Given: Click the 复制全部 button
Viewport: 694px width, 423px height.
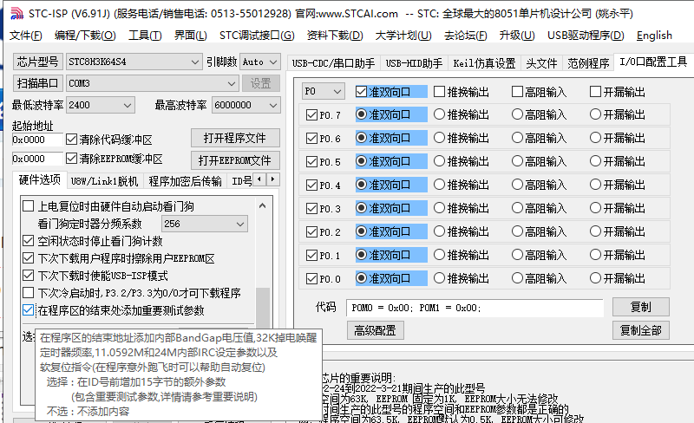Looking at the screenshot, I should tap(640, 330).
